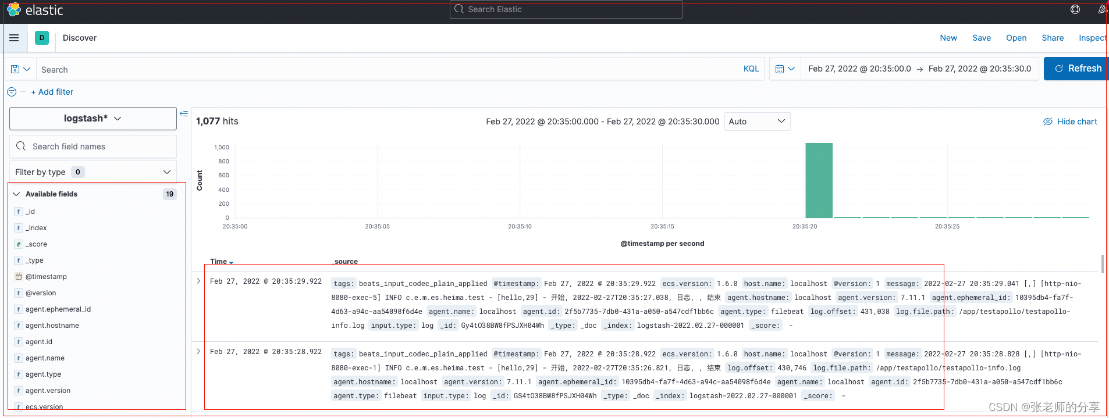
Task: Open the calendar quick date menu
Action: [785, 69]
